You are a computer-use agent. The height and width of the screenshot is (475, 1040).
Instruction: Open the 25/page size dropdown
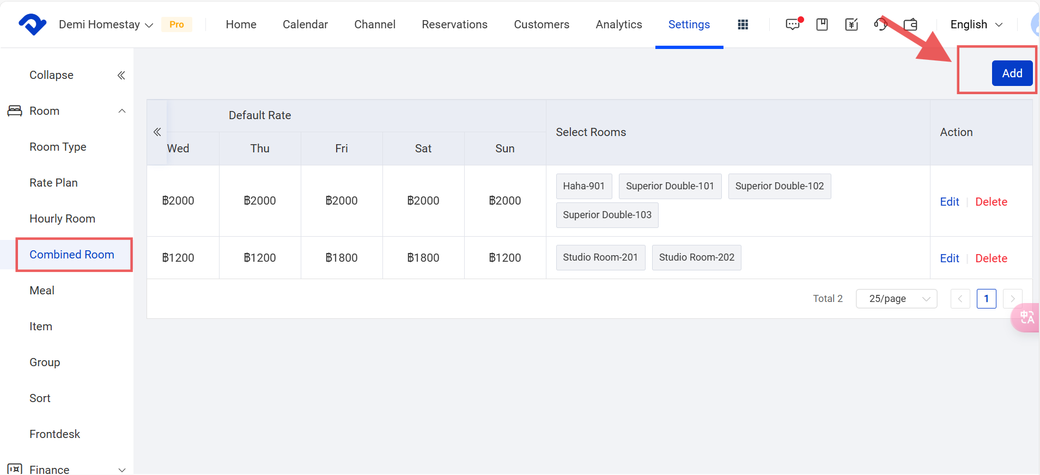[x=896, y=299]
